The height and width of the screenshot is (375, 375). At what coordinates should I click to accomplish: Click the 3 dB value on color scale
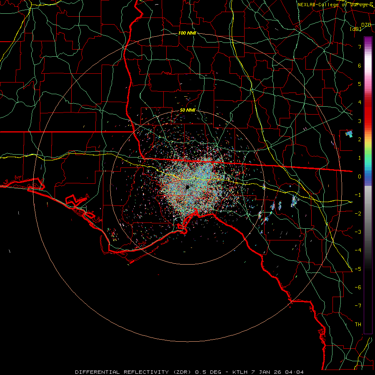click(360, 121)
